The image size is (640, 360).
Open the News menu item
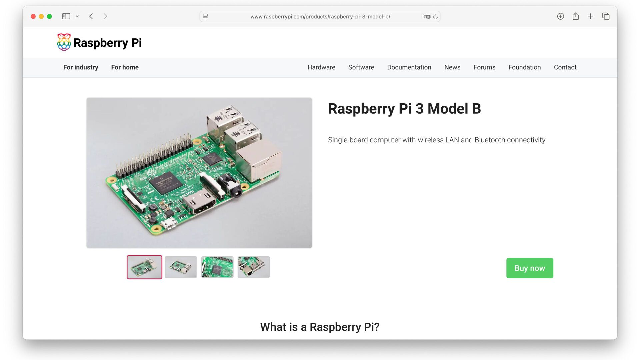coord(452,67)
